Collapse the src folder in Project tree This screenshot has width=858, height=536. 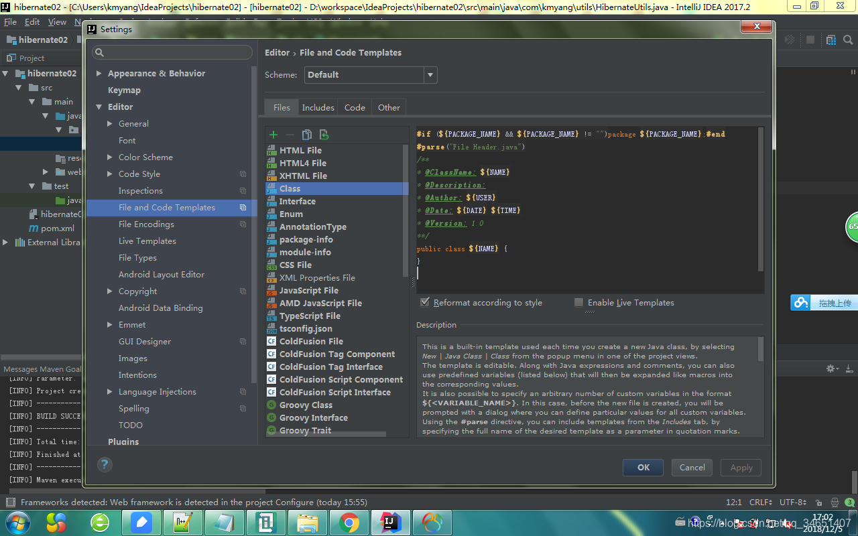pyautogui.click(x=19, y=88)
